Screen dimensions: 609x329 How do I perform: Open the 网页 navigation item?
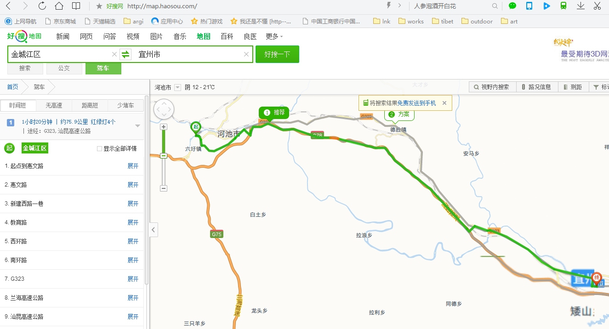click(x=86, y=36)
